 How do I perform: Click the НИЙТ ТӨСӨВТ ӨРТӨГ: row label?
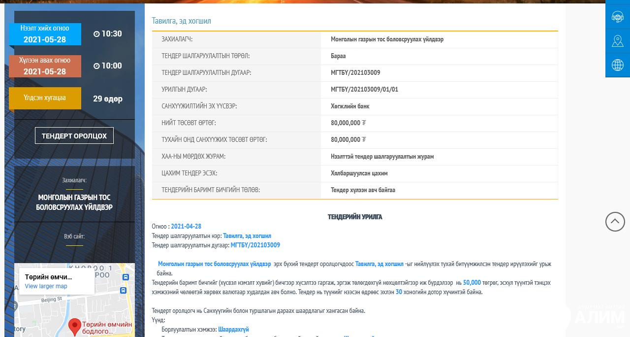[x=189, y=123]
